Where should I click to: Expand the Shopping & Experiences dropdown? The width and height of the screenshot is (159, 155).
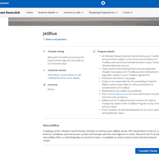[103, 12]
